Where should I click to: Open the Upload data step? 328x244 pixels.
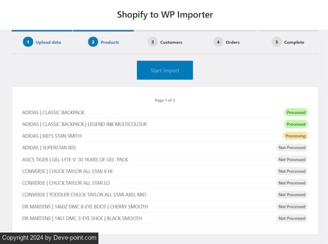pos(48,42)
